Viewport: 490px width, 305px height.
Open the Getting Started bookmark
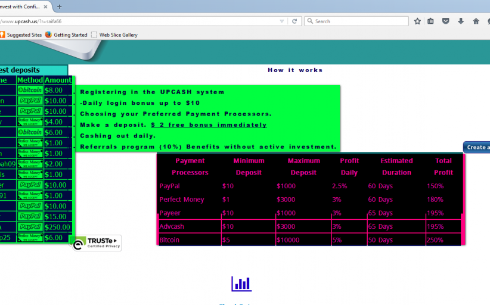66,35
